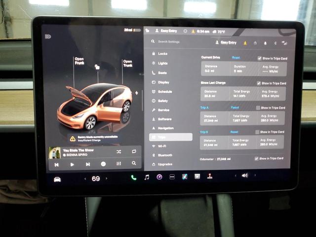
Task: Tap the padlock icon above the car
Action: point(97,67)
